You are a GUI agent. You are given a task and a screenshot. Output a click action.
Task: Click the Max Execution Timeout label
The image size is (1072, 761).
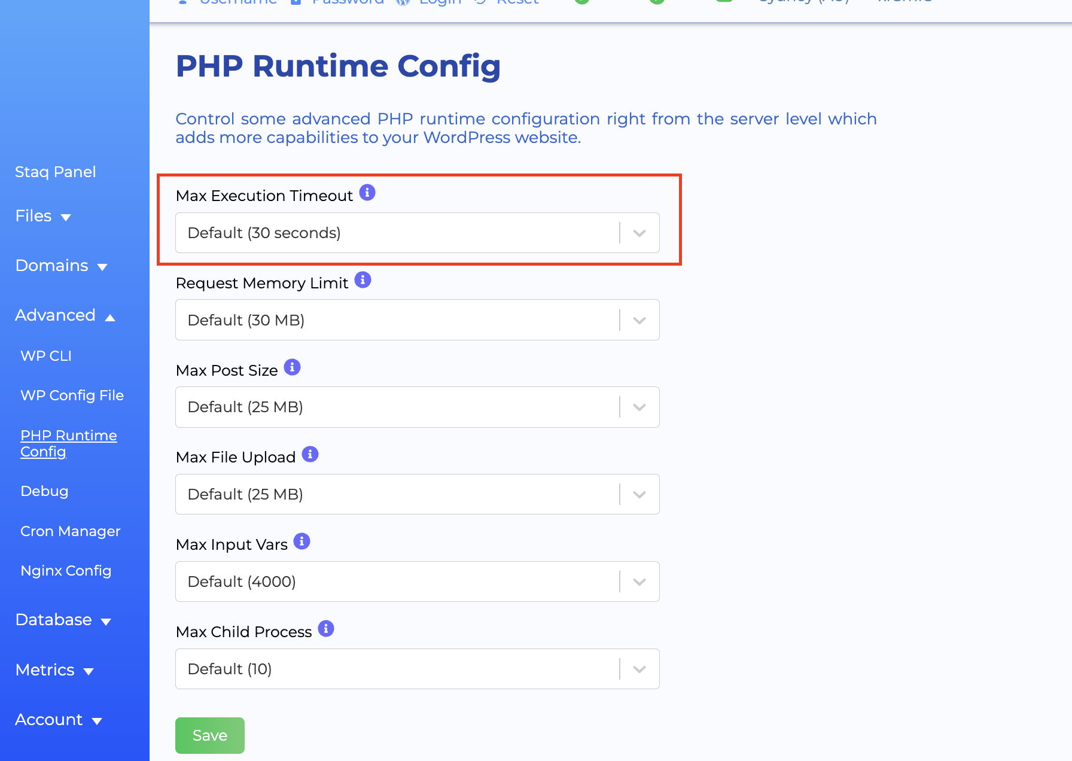[264, 196]
